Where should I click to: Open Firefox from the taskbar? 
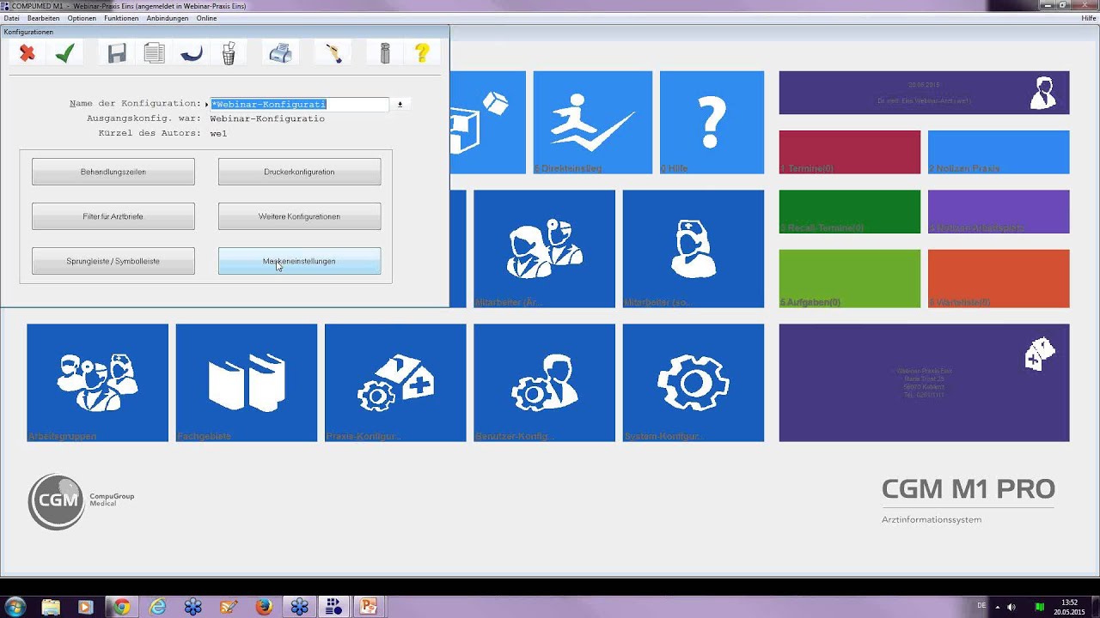coord(264,607)
